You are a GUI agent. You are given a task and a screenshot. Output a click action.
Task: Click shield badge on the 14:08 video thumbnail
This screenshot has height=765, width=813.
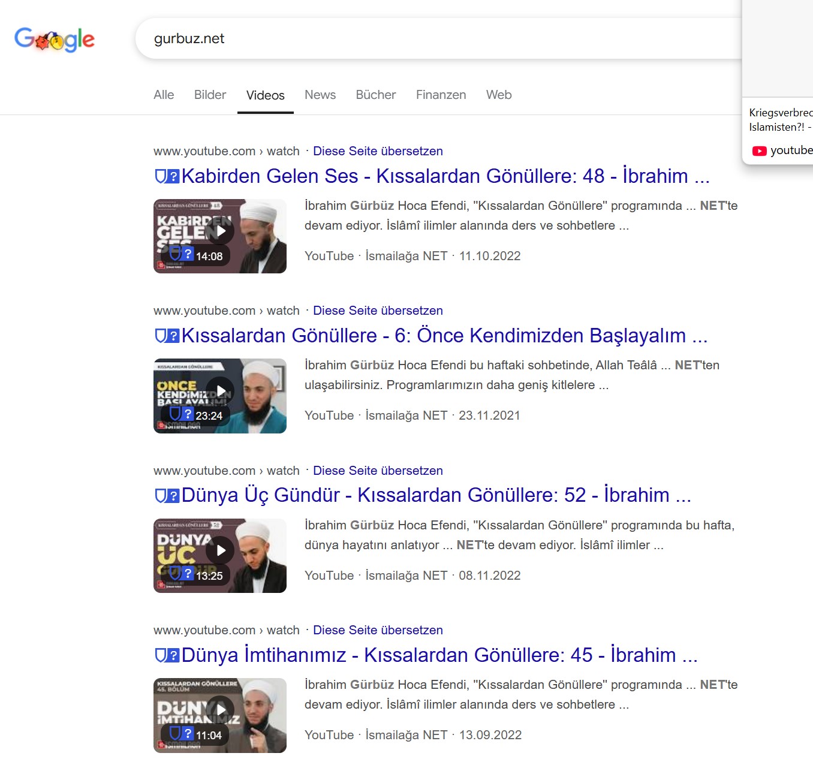click(x=182, y=254)
